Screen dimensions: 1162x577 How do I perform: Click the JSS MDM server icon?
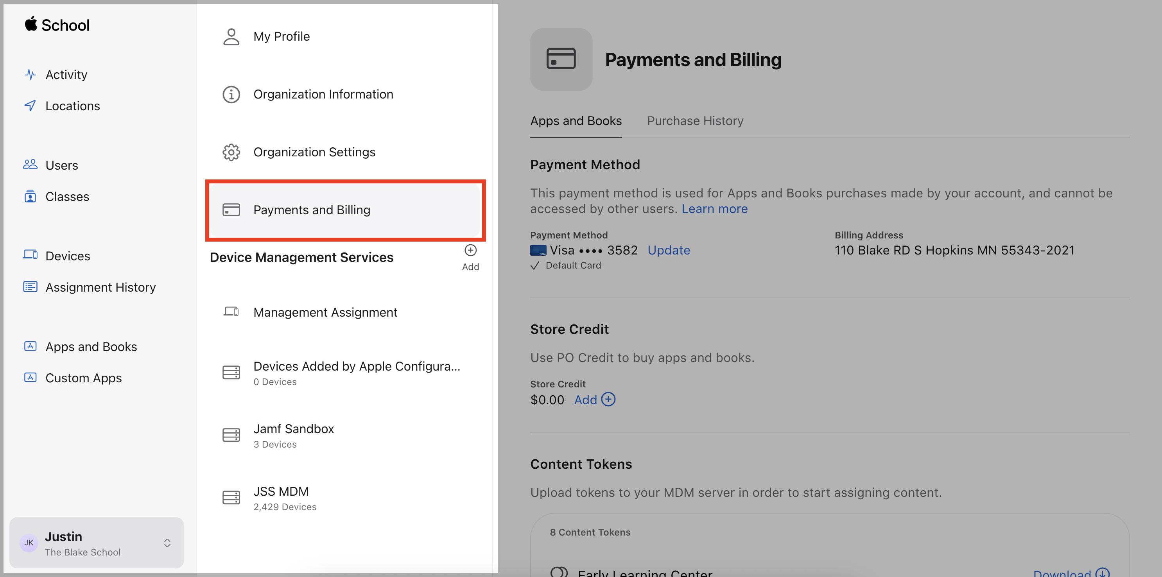(x=231, y=498)
